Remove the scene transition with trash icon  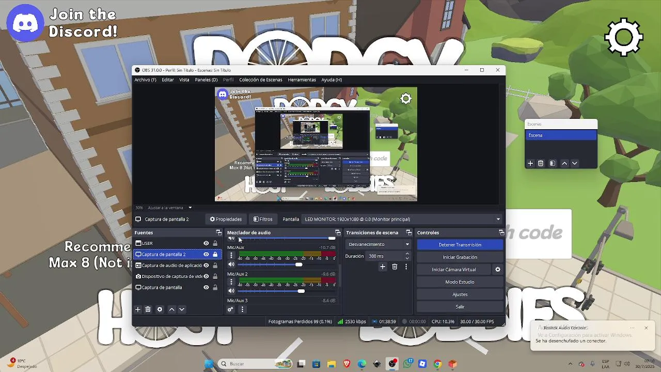395,267
